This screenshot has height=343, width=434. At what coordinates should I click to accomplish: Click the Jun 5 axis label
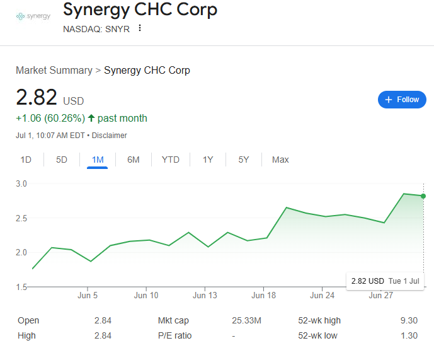click(88, 295)
